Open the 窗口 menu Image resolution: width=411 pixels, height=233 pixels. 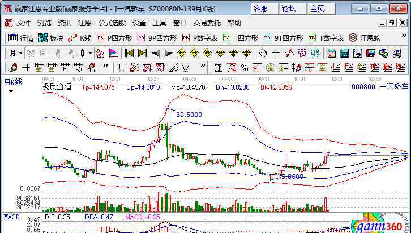tap(180, 23)
